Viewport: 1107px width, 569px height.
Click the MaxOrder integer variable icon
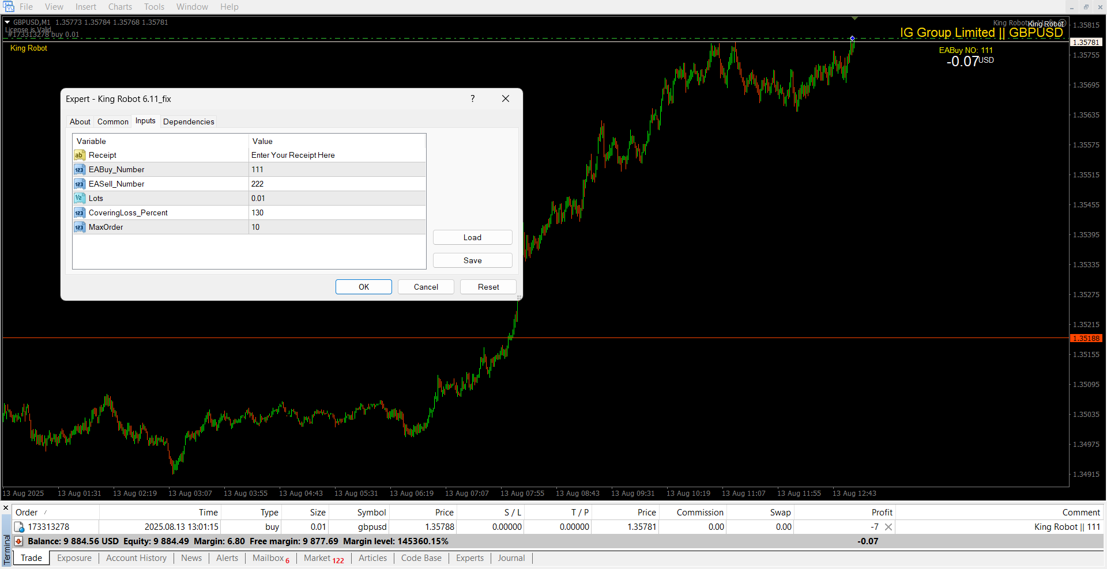79,227
